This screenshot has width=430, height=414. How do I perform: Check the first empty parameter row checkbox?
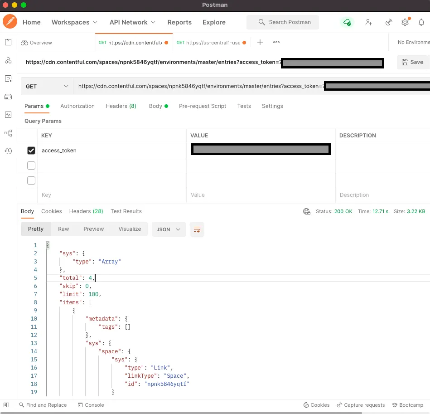coord(31,166)
